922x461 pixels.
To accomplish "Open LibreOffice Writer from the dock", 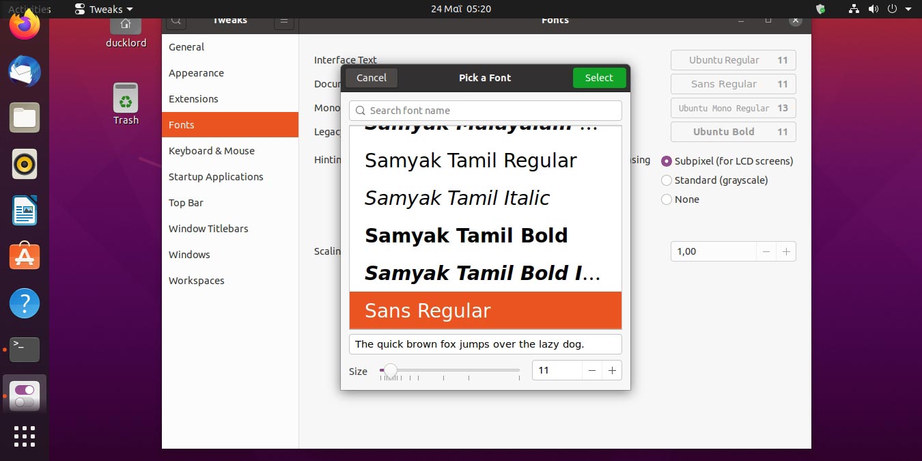I will [x=25, y=210].
